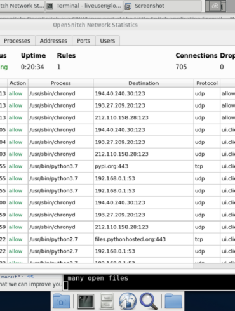
Task: Select 193.27.209.20:123 in the row timed 59
Action: pos(120,215)
